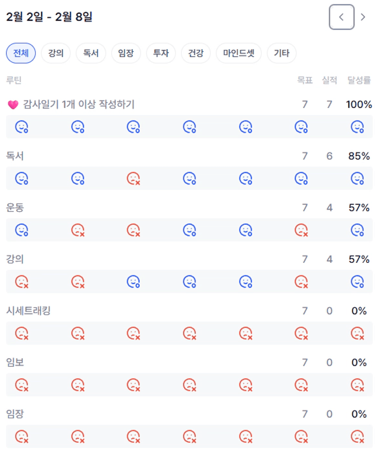
Task: Toggle first day status for 감사일기 routine
Action: [22, 127]
